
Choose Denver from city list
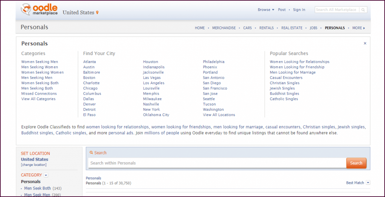(89, 104)
